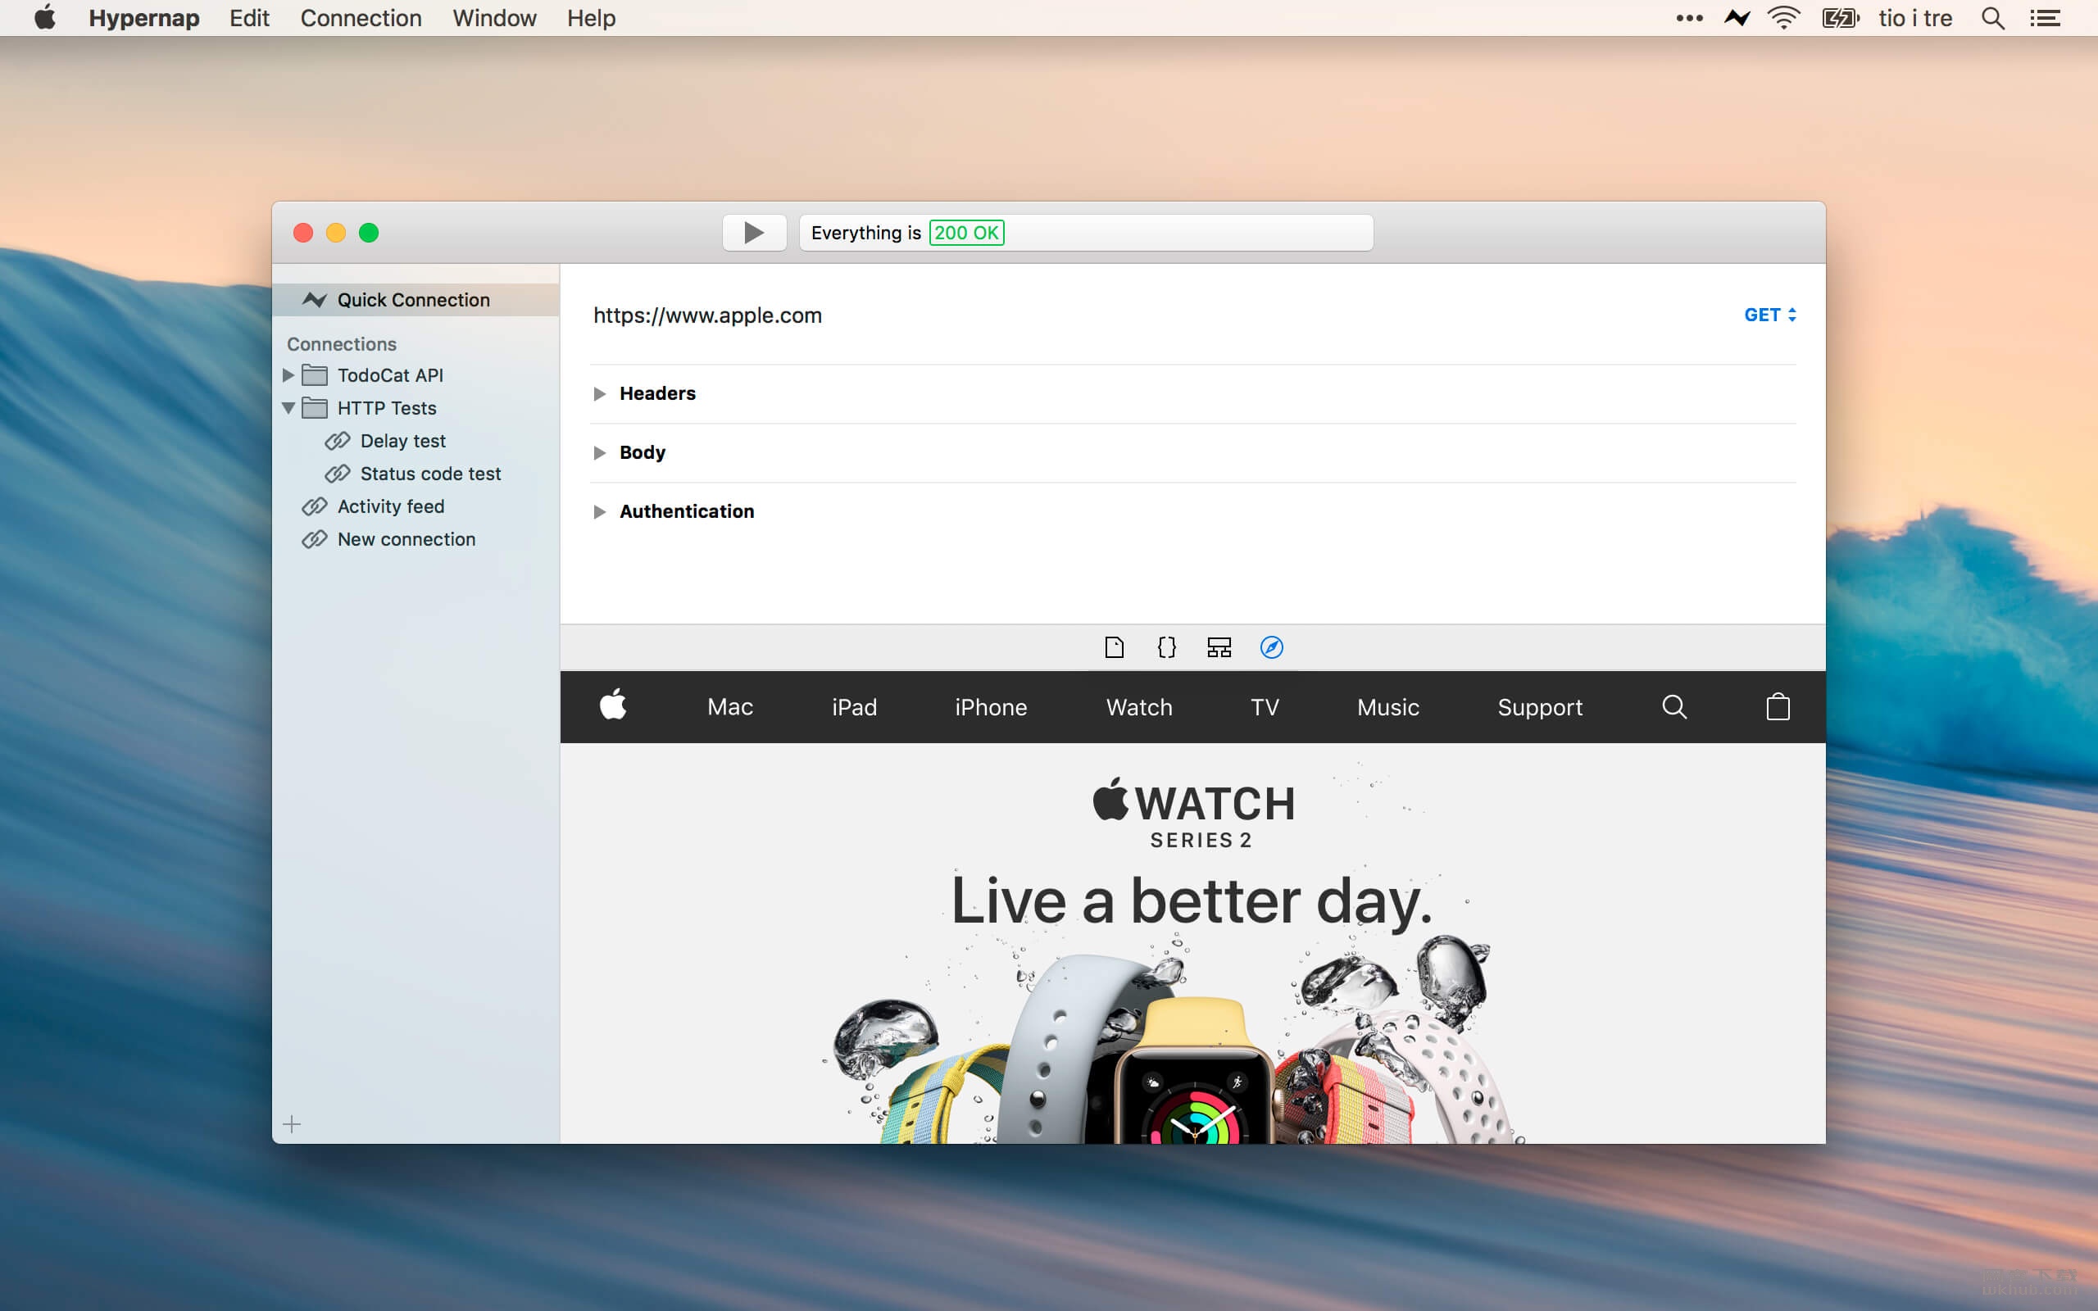Click the shopping bag icon in the preview
The width and height of the screenshot is (2098, 1311).
click(x=1778, y=705)
